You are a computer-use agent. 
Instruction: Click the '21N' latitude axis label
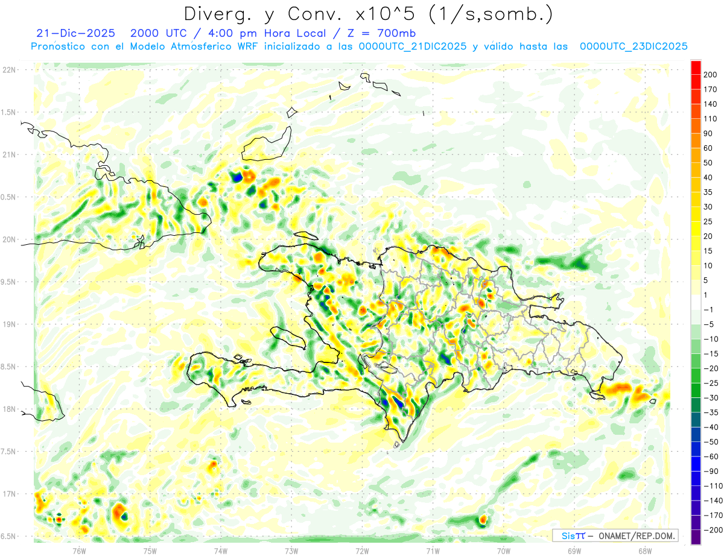(10, 155)
